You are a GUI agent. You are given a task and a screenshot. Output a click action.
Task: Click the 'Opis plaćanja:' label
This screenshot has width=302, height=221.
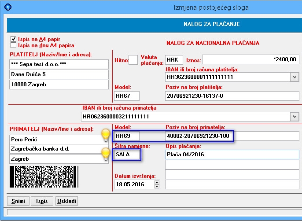coord(183,147)
